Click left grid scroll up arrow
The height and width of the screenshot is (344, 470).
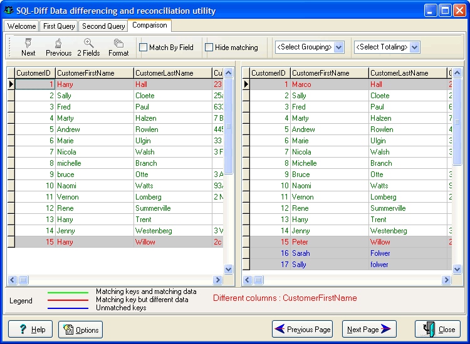point(228,73)
